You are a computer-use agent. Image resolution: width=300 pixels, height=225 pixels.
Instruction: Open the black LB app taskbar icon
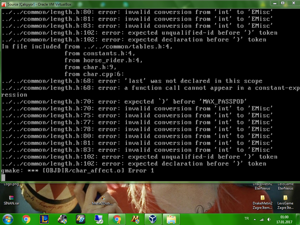coord(80,219)
